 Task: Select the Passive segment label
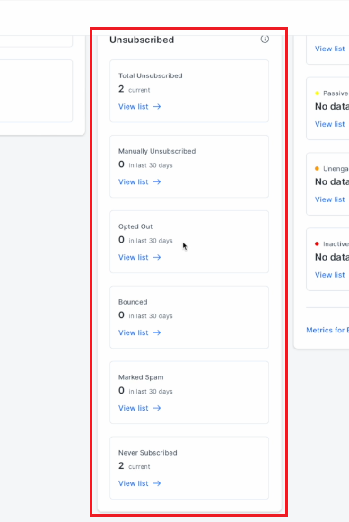[336, 93]
